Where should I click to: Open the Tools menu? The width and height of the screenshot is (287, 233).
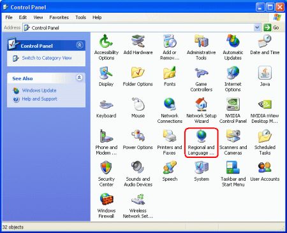point(80,17)
